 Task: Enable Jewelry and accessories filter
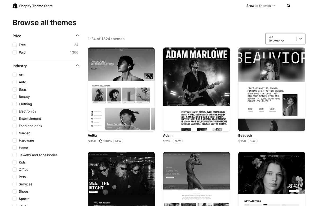(x=15, y=155)
